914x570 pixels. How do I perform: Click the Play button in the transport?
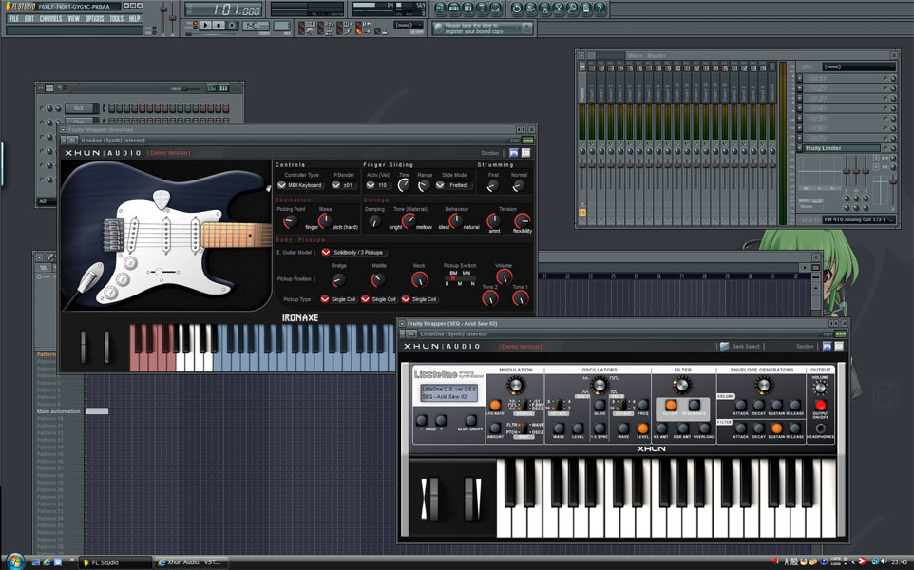click(x=205, y=26)
